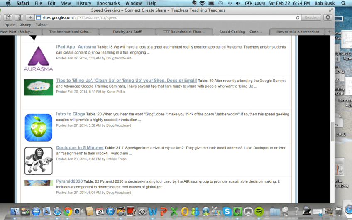Switch to the Faculty and Staff tab
Image resolution: width=352 pixels, height=220 pixels.
[127, 32]
